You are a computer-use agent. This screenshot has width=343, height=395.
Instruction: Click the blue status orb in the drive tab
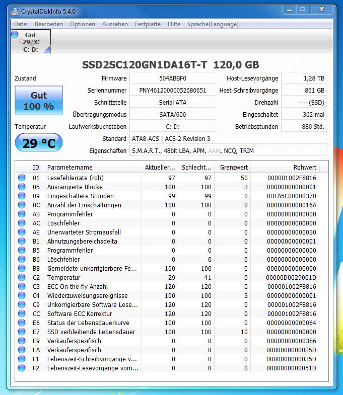coord(15,34)
